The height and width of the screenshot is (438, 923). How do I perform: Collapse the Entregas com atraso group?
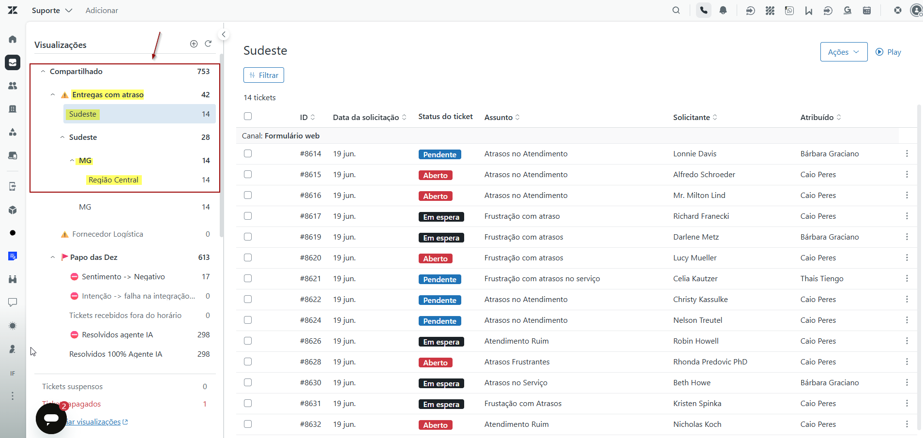53,95
